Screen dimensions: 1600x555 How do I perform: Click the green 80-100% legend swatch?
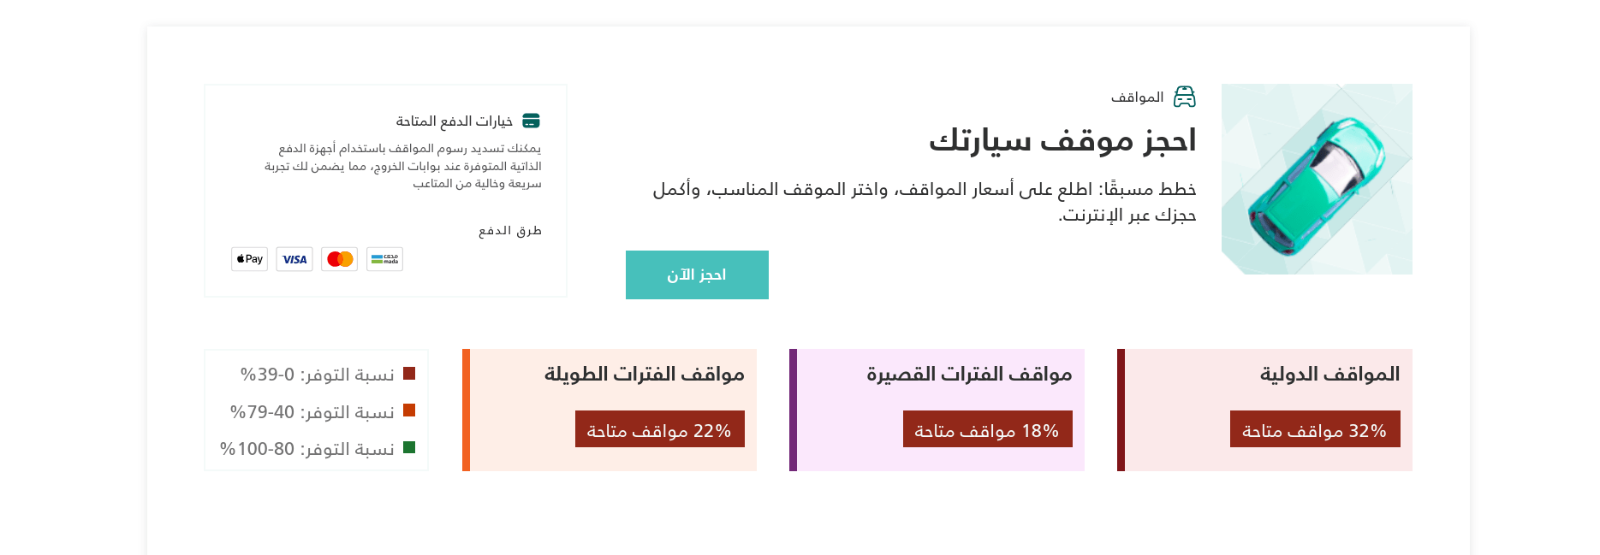click(409, 447)
